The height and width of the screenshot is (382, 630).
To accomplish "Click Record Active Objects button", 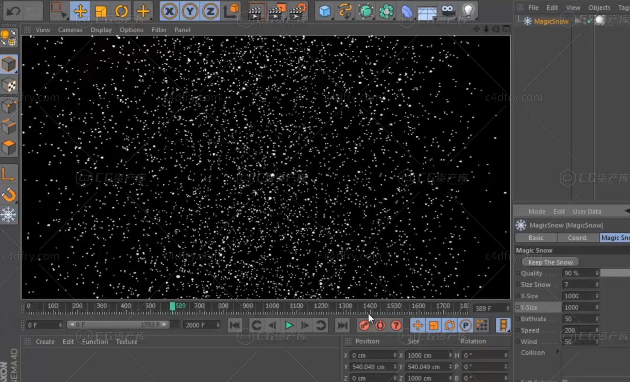I will 364,325.
